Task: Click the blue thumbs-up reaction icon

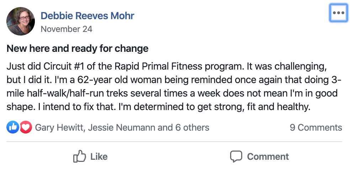Action: 13,127
